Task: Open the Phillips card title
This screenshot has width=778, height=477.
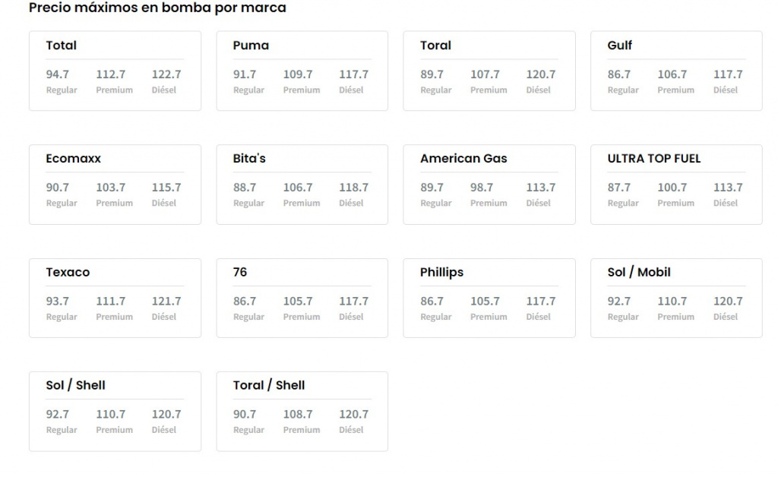Action: [x=441, y=272]
